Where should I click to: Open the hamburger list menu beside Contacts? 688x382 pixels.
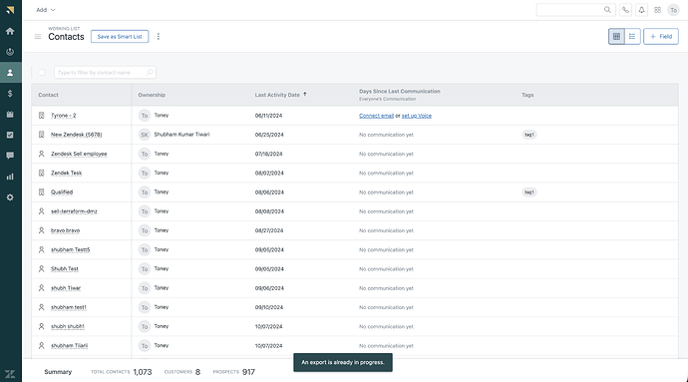point(38,37)
